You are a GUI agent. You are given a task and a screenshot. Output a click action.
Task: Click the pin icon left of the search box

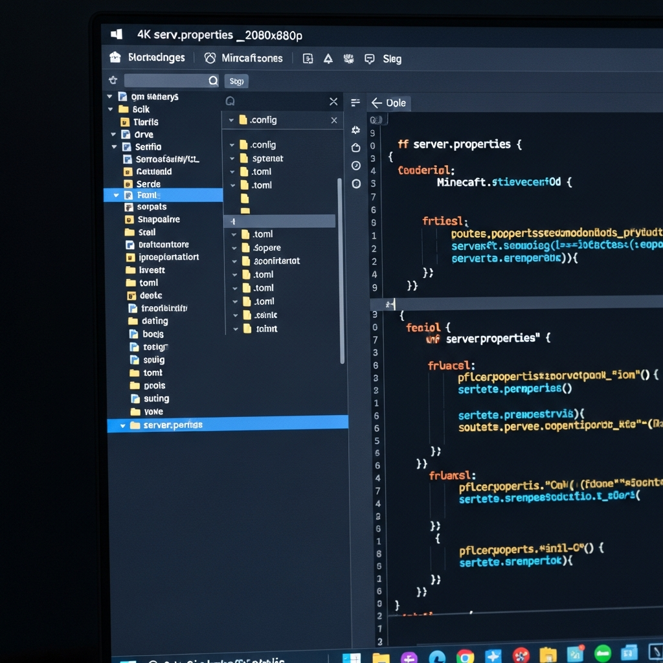coord(113,80)
